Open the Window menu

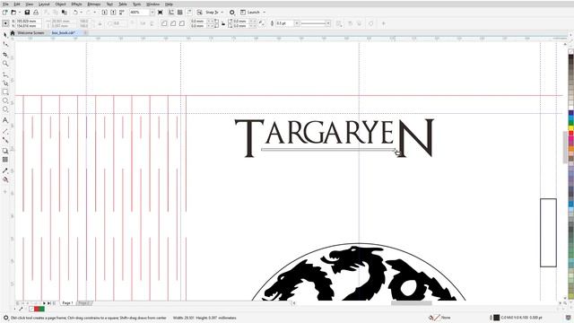click(x=152, y=4)
